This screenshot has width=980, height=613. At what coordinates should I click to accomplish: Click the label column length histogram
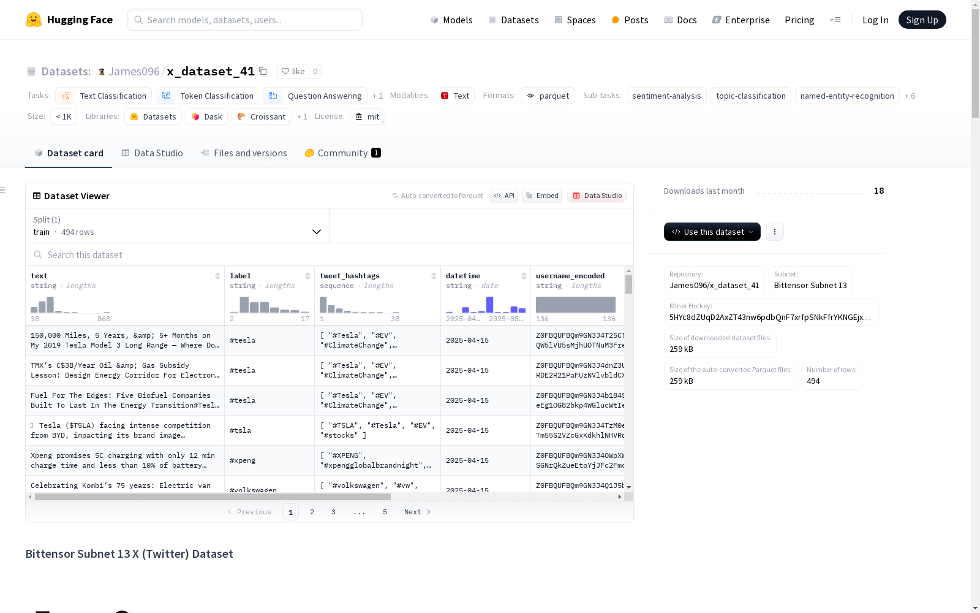[269, 304]
